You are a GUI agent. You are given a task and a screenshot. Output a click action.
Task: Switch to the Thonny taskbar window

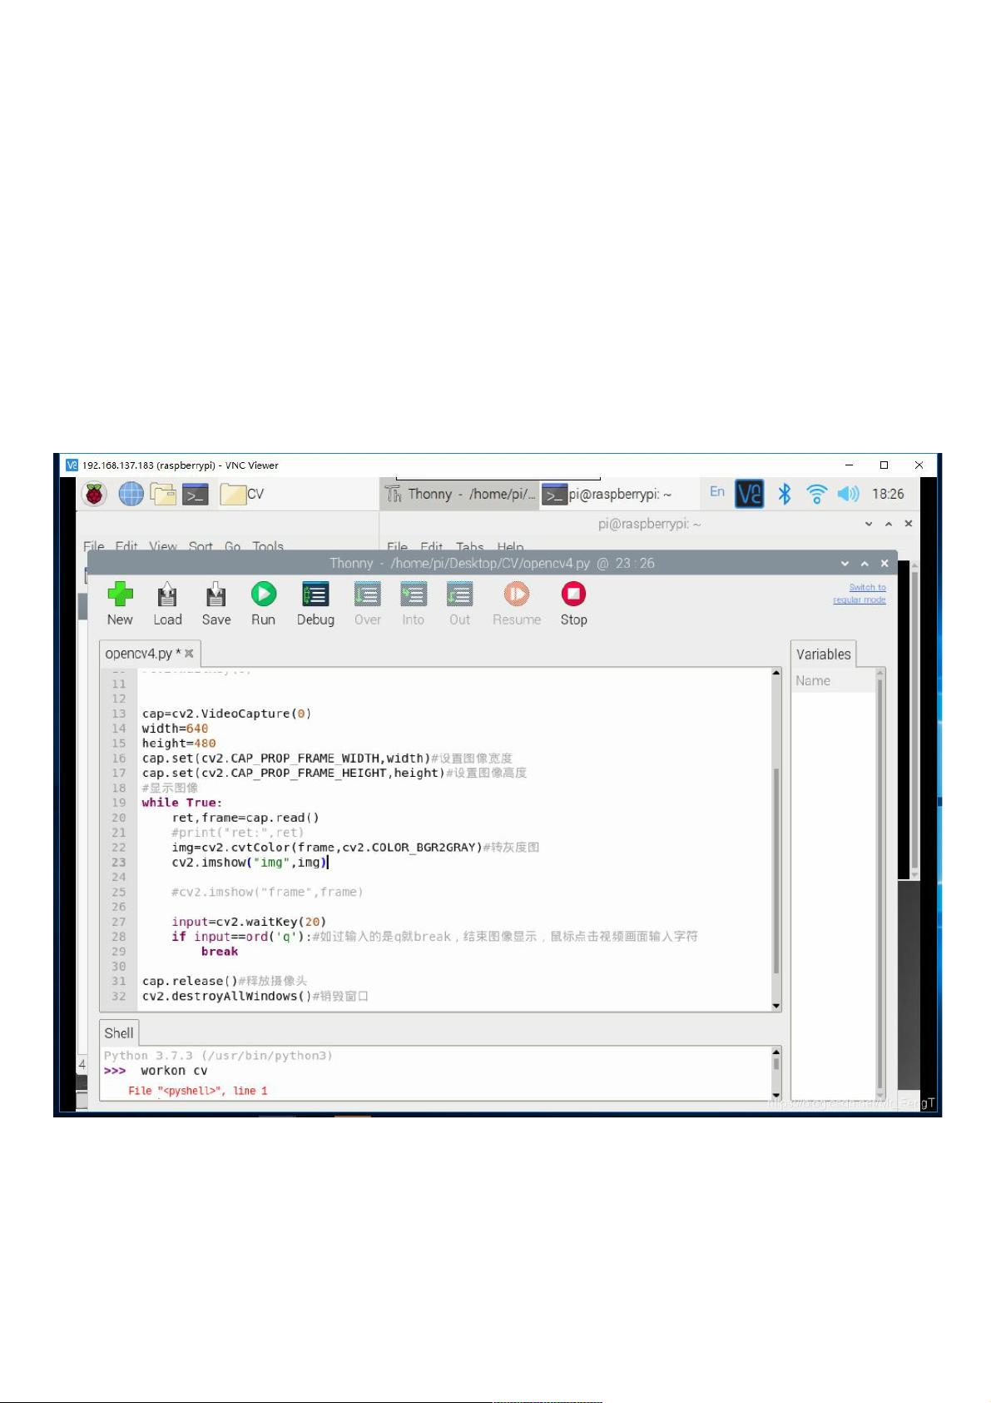click(x=460, y=494)
